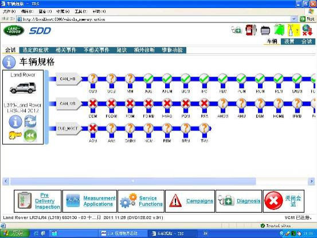Open the 帮助 menu

point(99,11)
